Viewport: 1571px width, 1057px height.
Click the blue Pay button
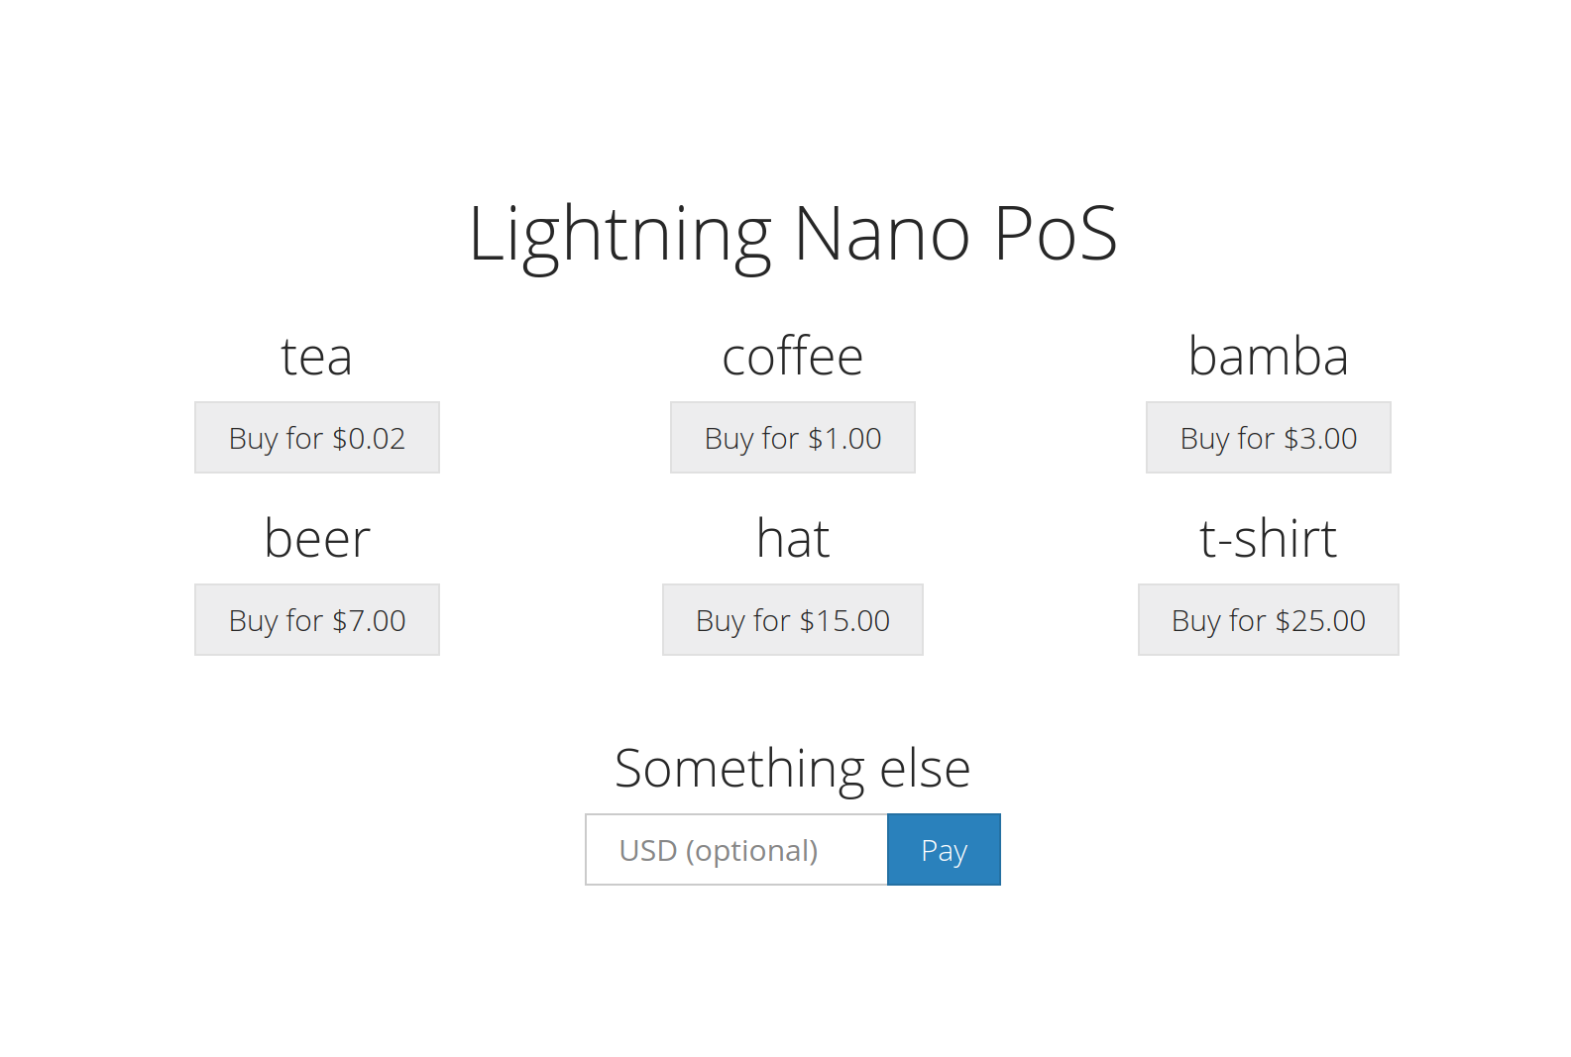(x=944, y=849)
